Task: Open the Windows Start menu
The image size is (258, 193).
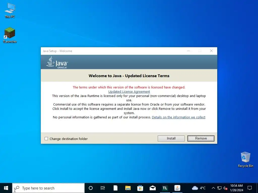Action: (6, 188)
